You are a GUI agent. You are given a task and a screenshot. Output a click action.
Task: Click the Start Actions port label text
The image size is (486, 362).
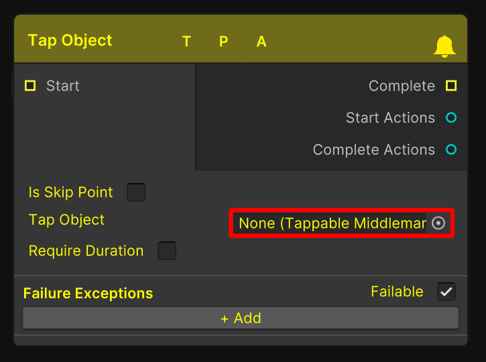click(x=390, y=118)
